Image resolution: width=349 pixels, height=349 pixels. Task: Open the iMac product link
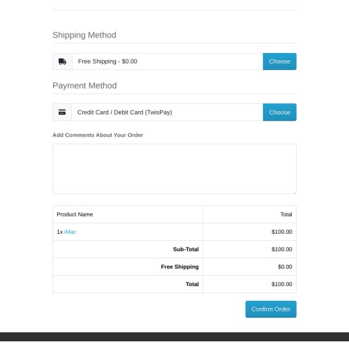tap(70, 232)
